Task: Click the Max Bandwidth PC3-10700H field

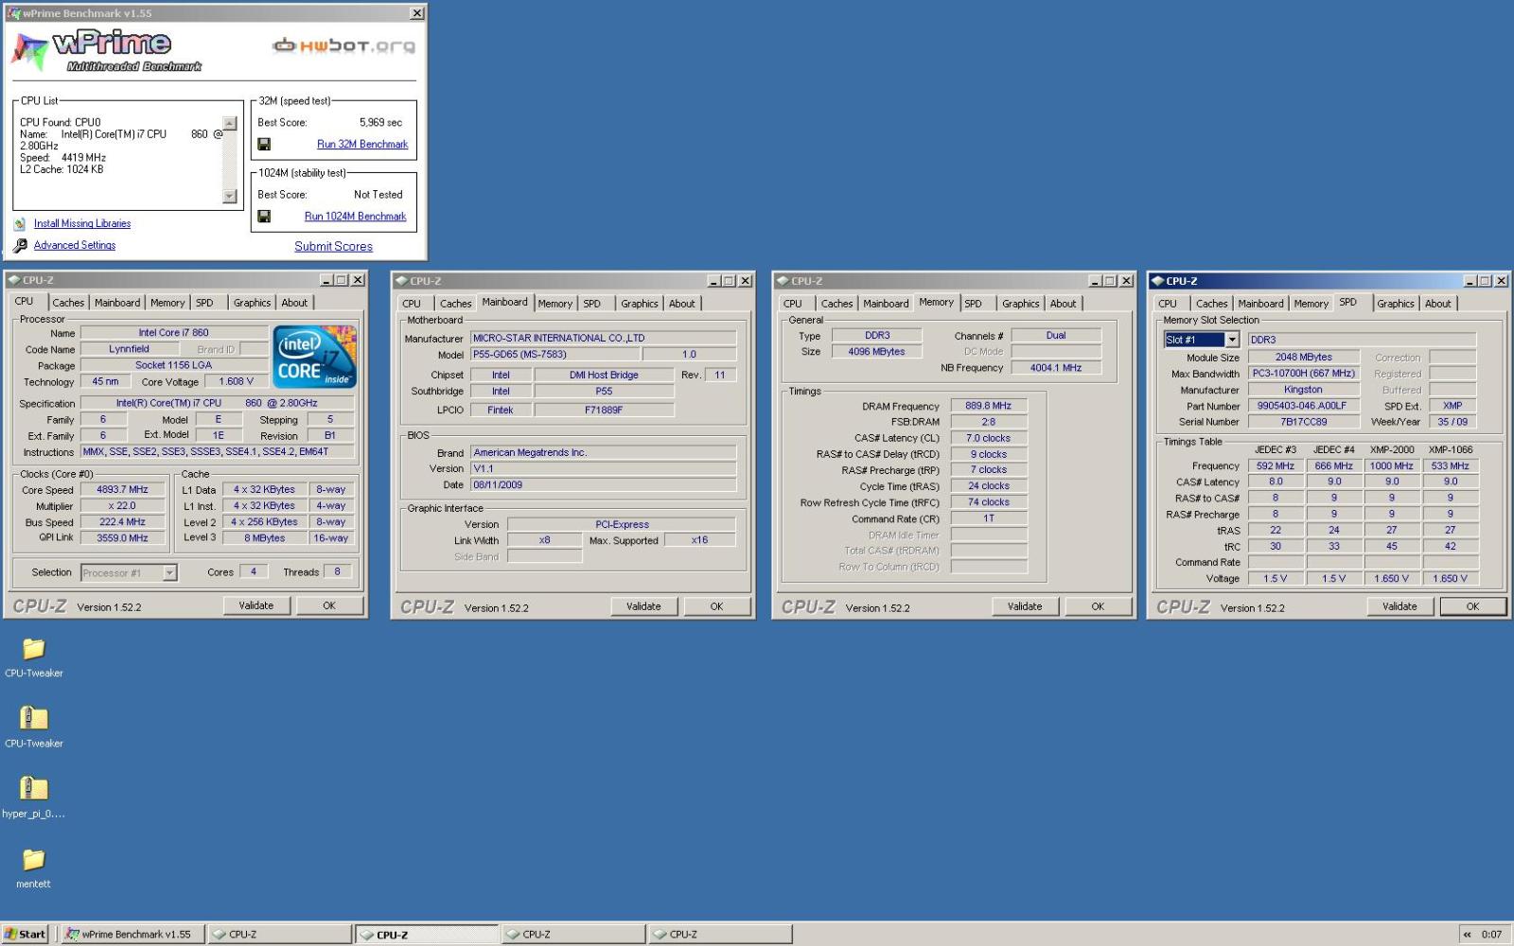Action: [1303, 374]
